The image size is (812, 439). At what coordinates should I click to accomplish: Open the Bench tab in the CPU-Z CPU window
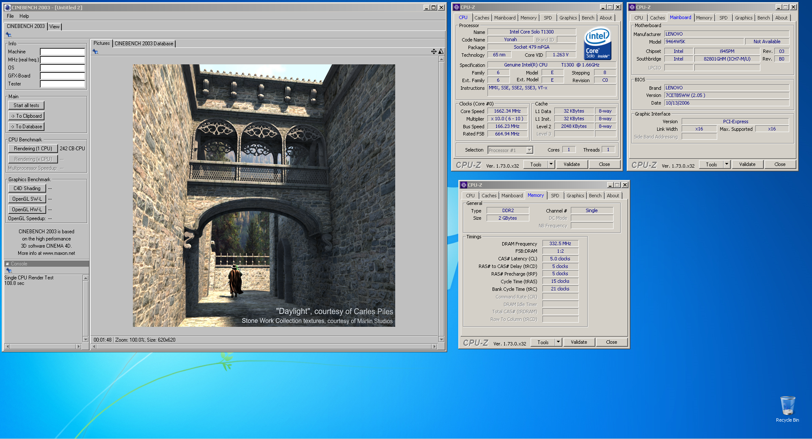click(x=588, y=18)
